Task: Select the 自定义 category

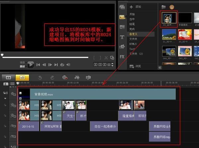Action: [x=133, y=34]
